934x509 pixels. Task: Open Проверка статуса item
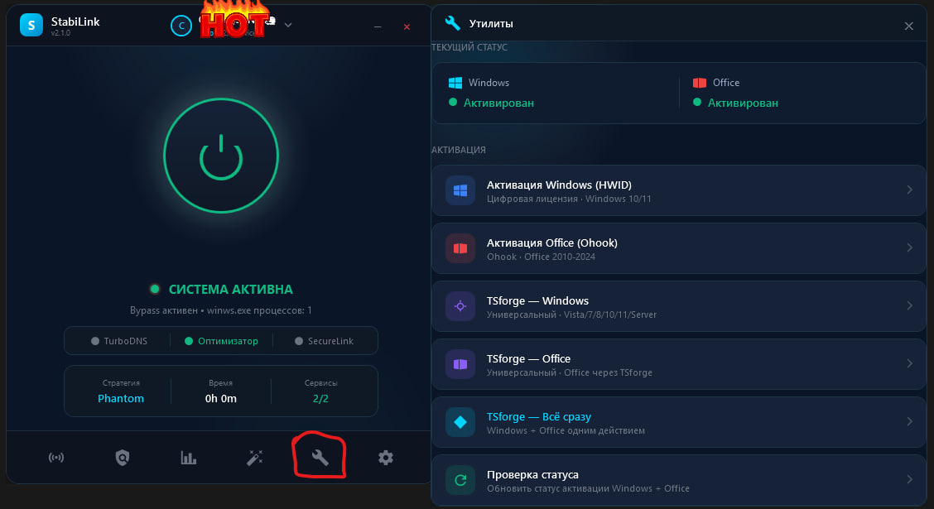(678, 480)
